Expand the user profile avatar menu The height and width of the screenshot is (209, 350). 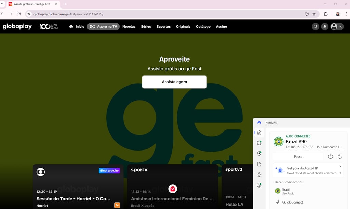pos(337,26)
